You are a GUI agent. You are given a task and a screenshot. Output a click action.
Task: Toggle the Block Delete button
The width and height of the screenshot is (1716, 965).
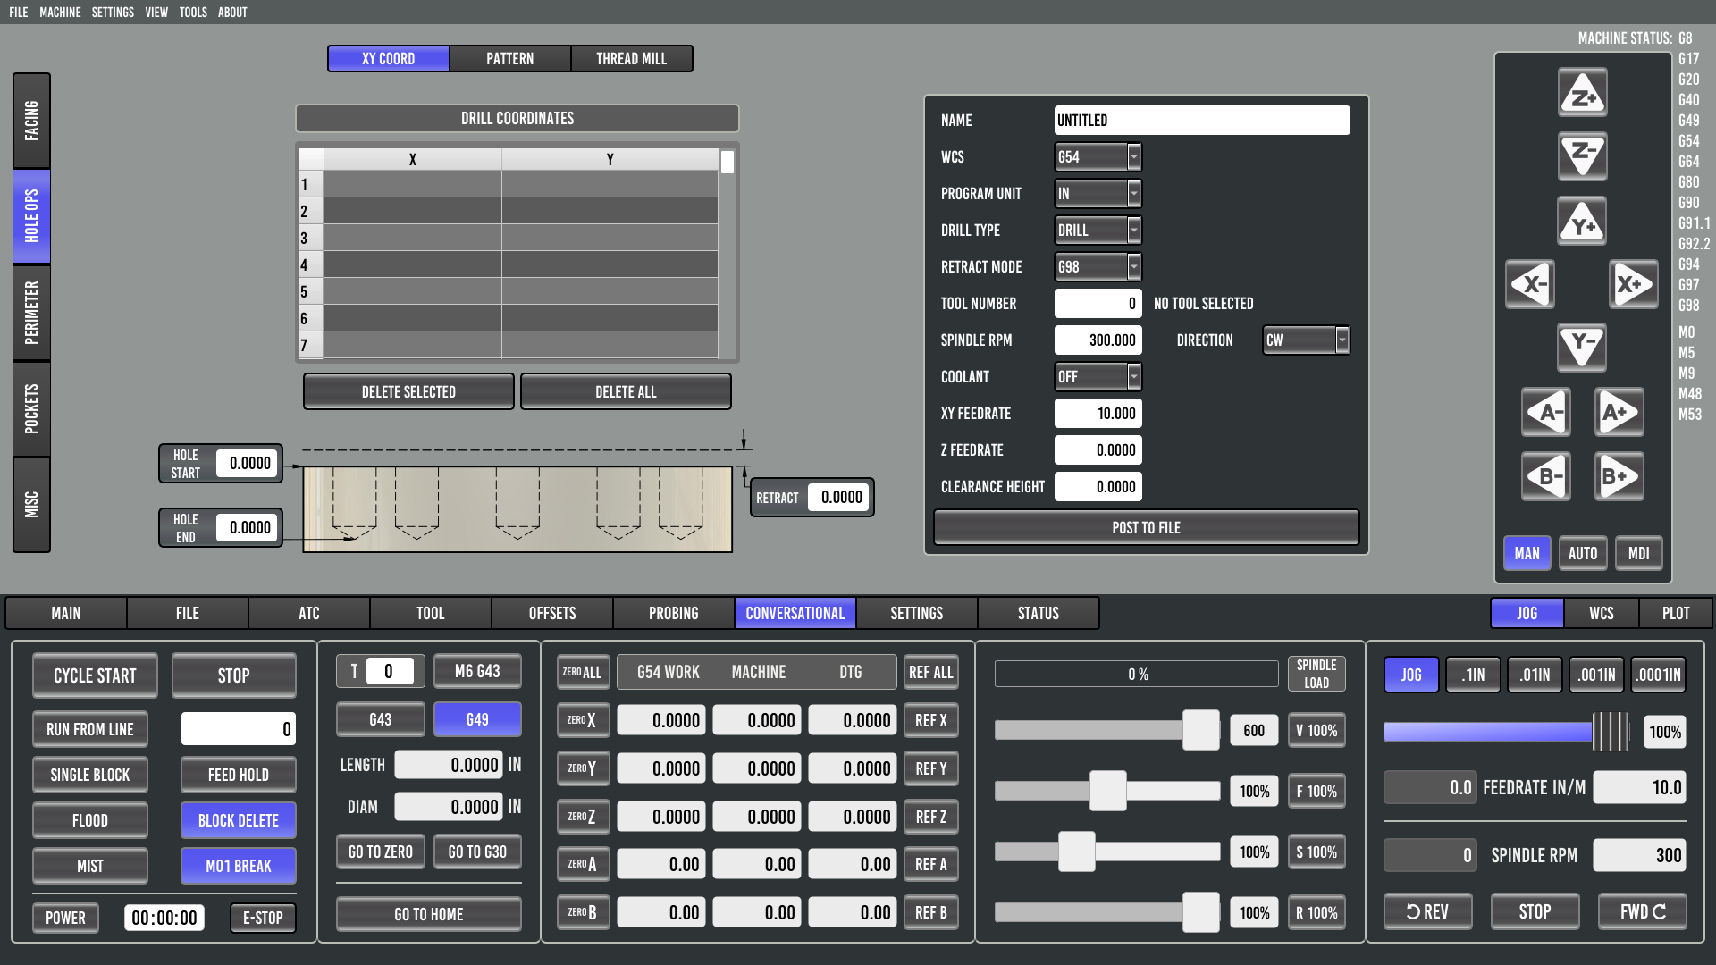point(238,820)
